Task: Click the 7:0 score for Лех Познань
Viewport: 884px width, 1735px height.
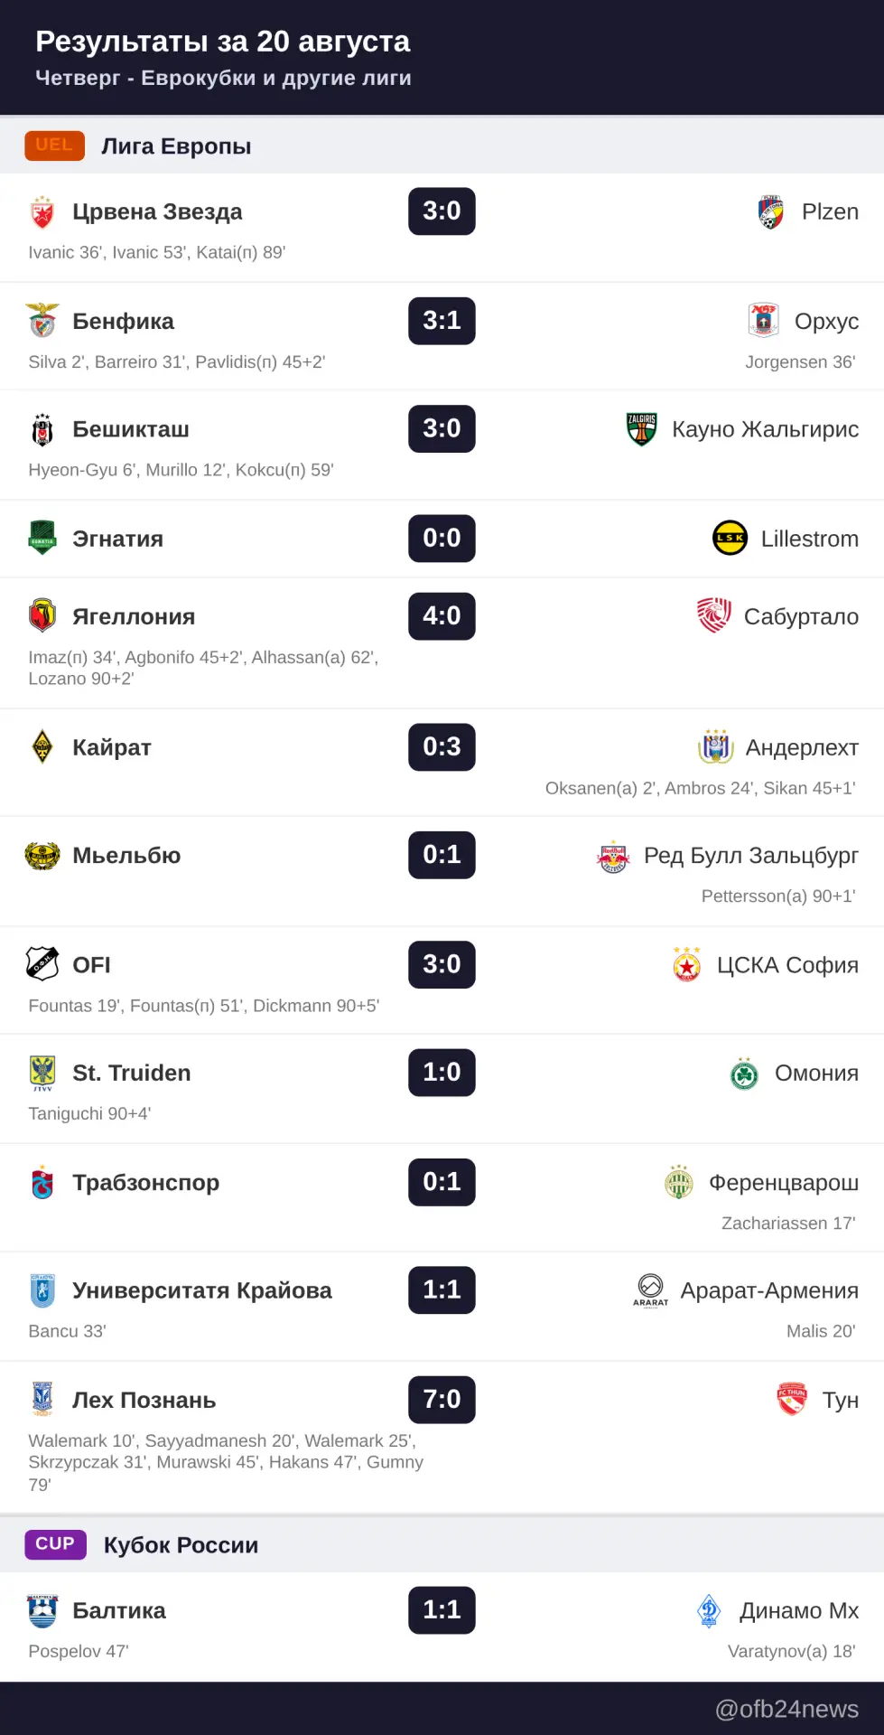Action: pos(442,1399)
